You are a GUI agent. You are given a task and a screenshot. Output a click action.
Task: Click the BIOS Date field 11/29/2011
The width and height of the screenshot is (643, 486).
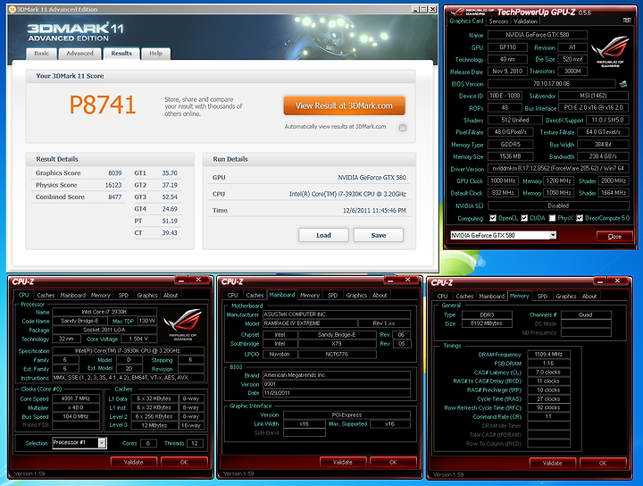click(x=337, y=393)
